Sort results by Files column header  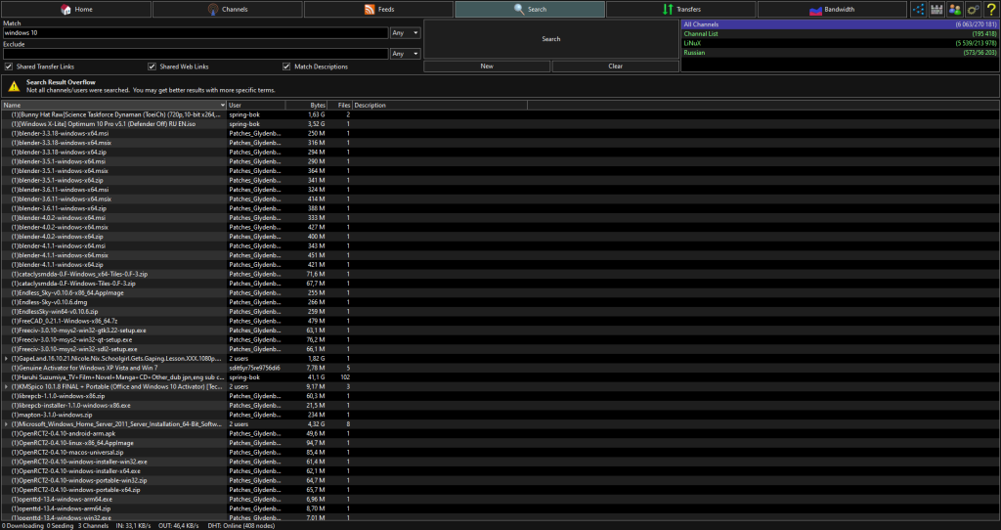point(340,106)
